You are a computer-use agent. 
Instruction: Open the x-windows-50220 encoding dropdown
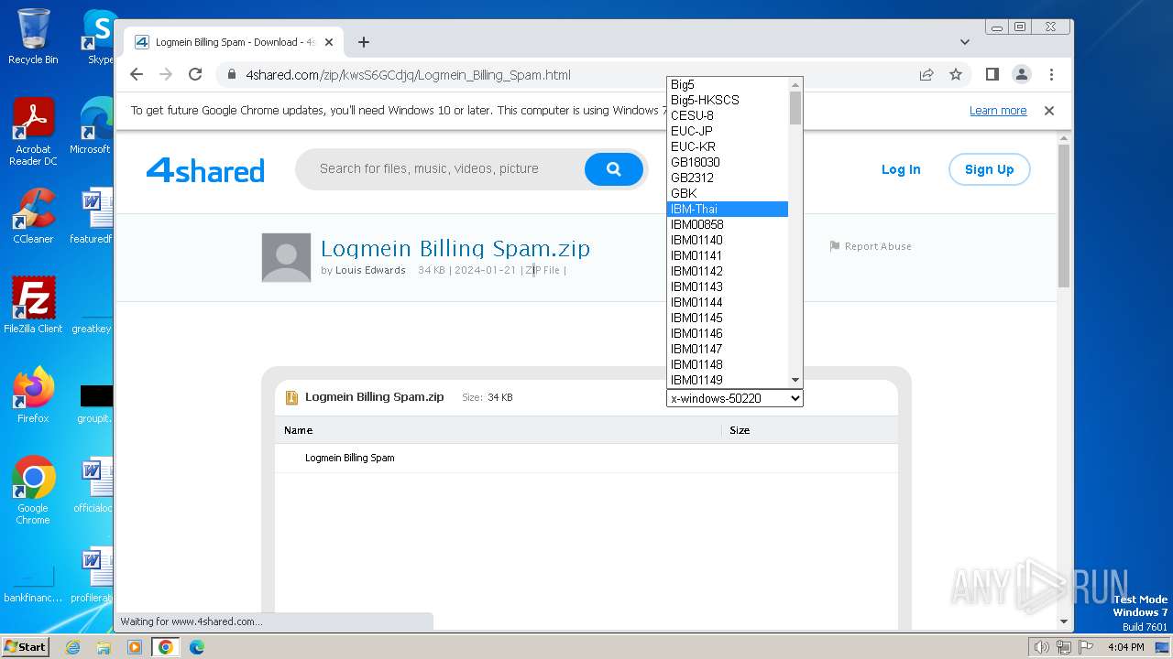click(x=735, y=398)
